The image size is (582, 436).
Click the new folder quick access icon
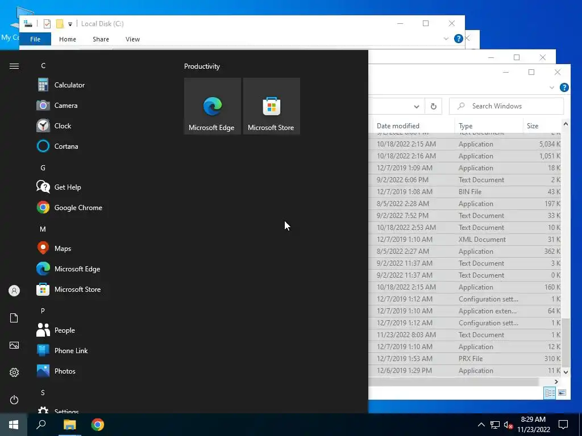(x=60, y=24)
